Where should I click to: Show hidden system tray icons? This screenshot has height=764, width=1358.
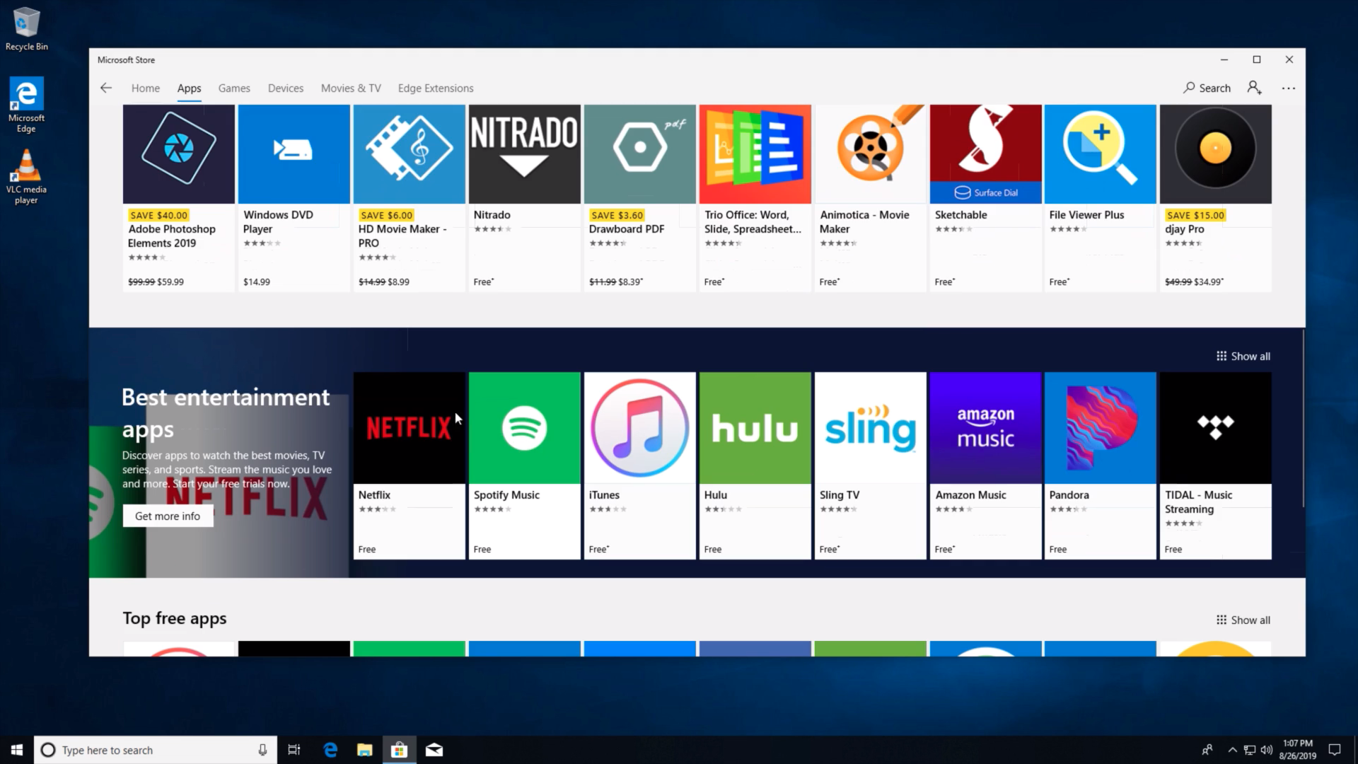pyautogui.click(x=1232, y=750)
